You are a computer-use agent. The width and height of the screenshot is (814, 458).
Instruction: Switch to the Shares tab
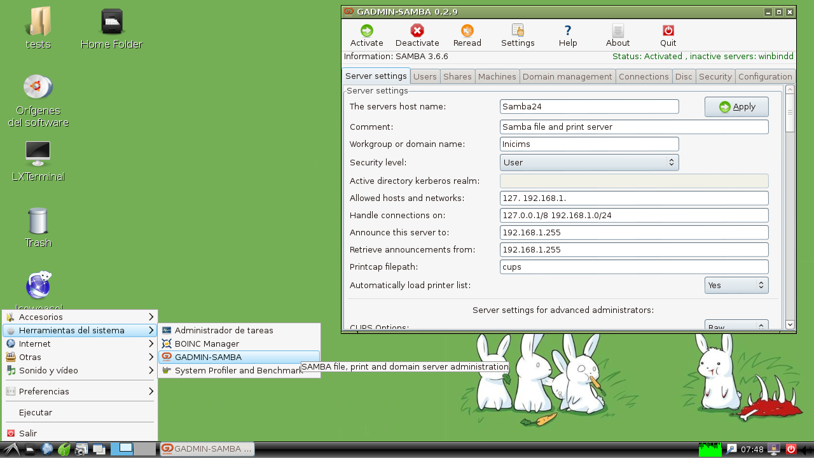[457, 76]
